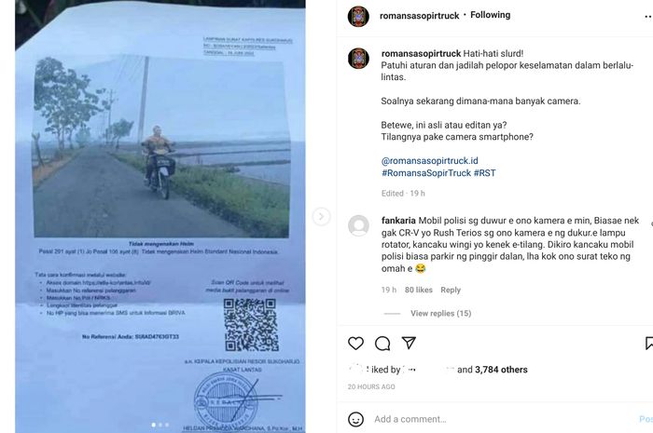Expand View replies (15)
This screenshot has height=433, width=653.
440,313
